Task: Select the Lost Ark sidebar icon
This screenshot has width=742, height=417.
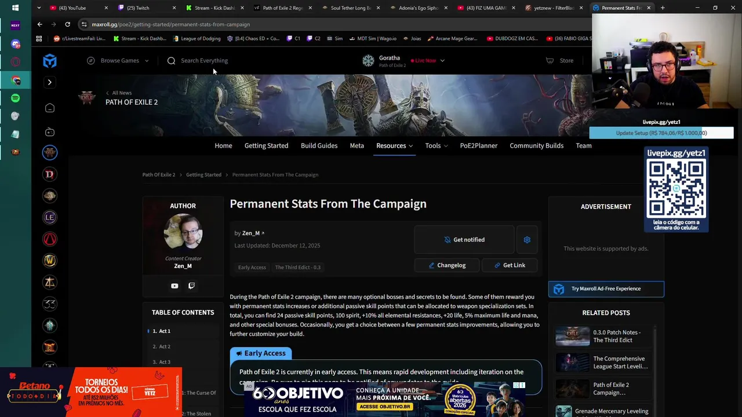Action: (50, 282)
